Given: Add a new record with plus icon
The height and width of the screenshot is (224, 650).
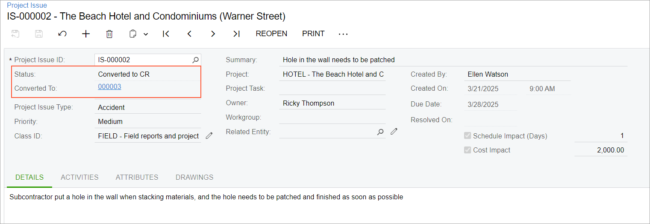Looking at the screenshot, I should pyautogui.click(x=86, y=34).
